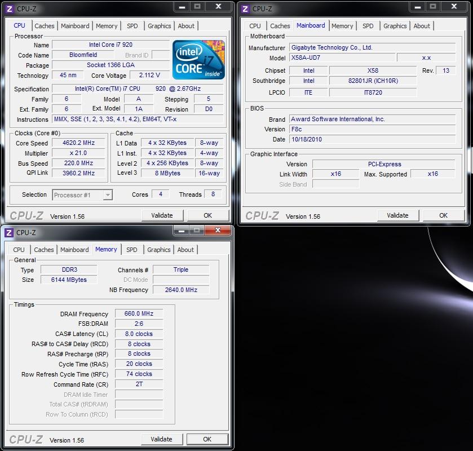Viewport: 473px width, 451px height.
Task: Select SPD tab in the Memory window
Action: point(132,250)
